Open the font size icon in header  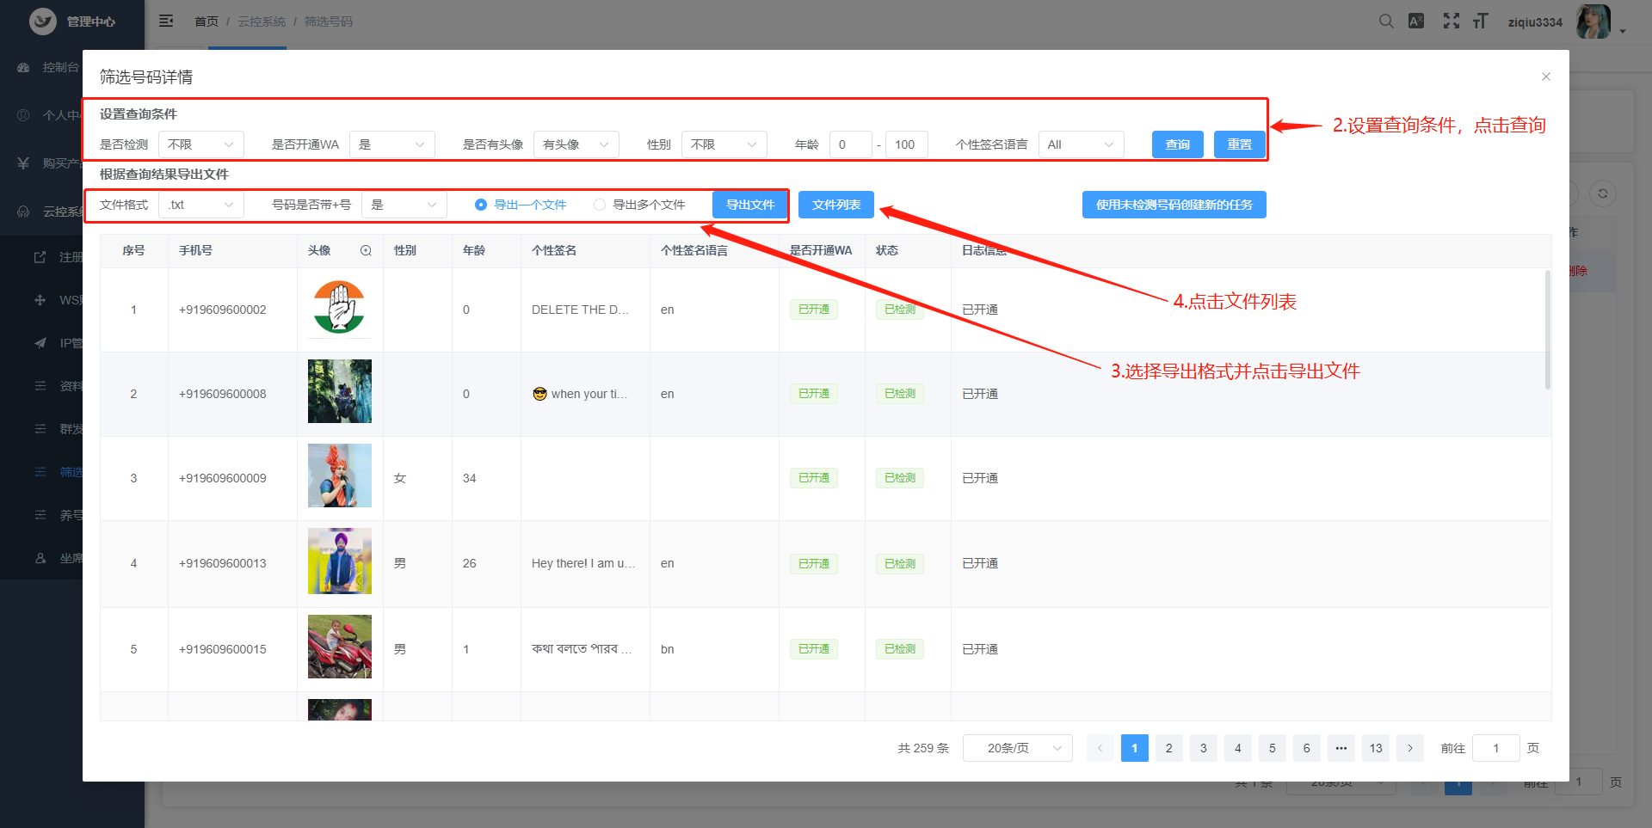pos(1480,21)
